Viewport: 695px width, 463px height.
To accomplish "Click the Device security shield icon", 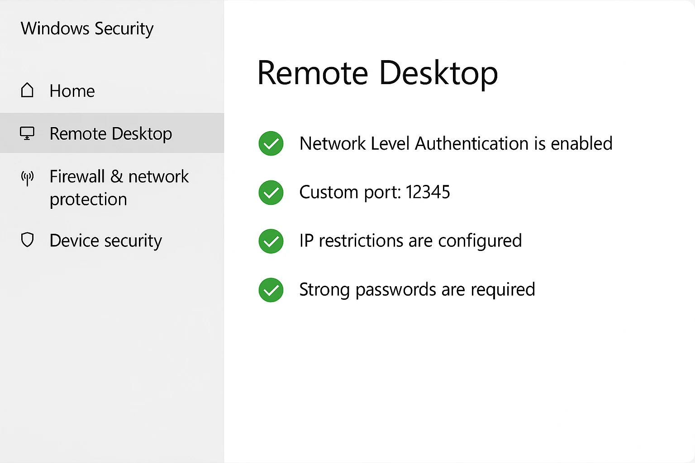I will coord(28,240).
